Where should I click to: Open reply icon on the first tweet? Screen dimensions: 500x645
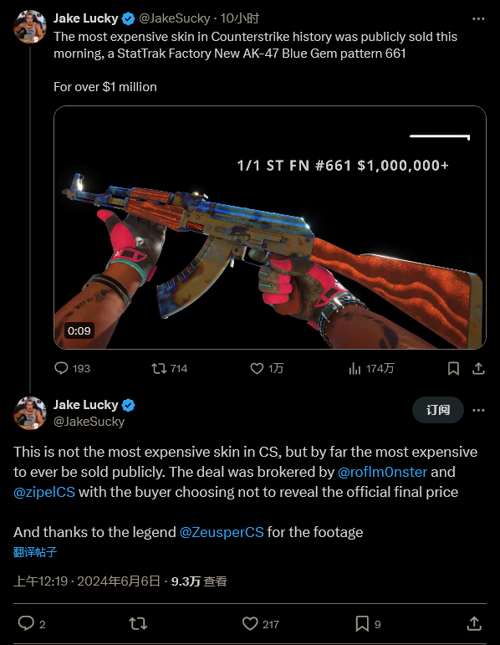coord(61,368)
